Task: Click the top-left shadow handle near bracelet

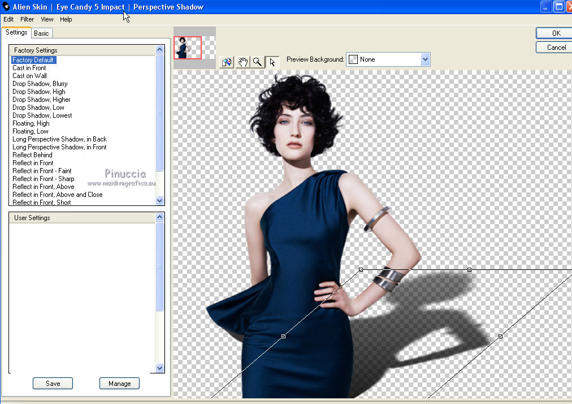Action: pyautogui.click(x=361, y=269)
